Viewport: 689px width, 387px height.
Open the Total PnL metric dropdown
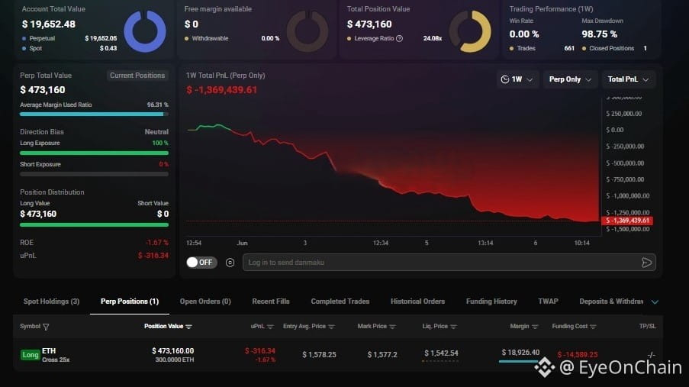[x=629, y=79]
